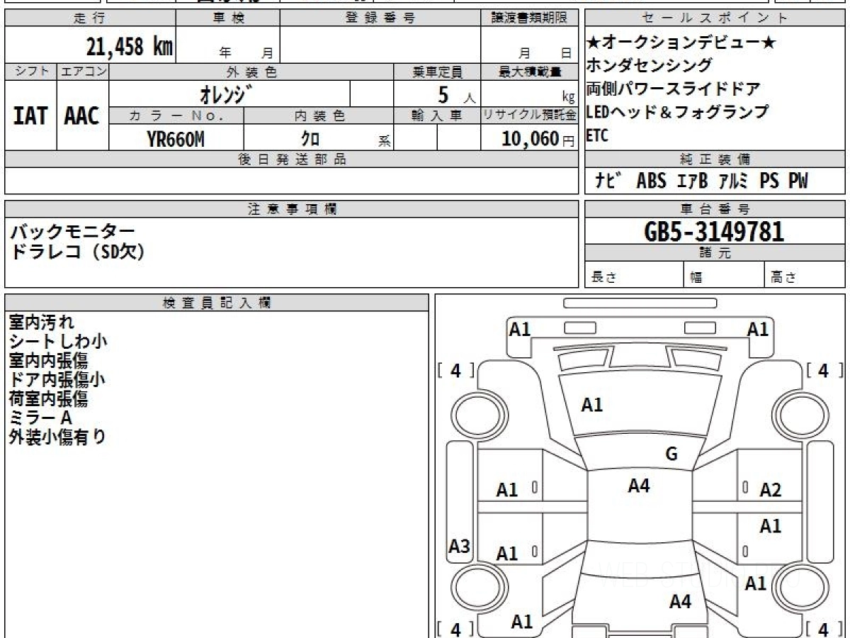The image size is (850, 638).
Task: Click アルミ equipment entry
Action: click(x=733, y=181)
